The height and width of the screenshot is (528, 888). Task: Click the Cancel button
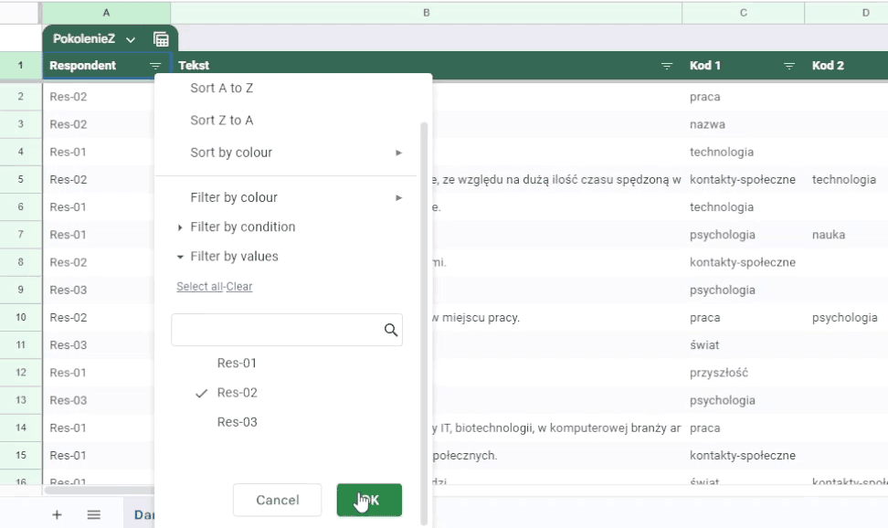pyautogui.click(x=277, y=500)
